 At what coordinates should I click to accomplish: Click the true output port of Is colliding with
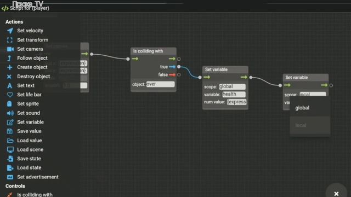(x=179, y=67)
